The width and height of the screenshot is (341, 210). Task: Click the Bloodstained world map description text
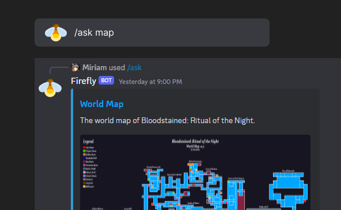pos(168,120)
